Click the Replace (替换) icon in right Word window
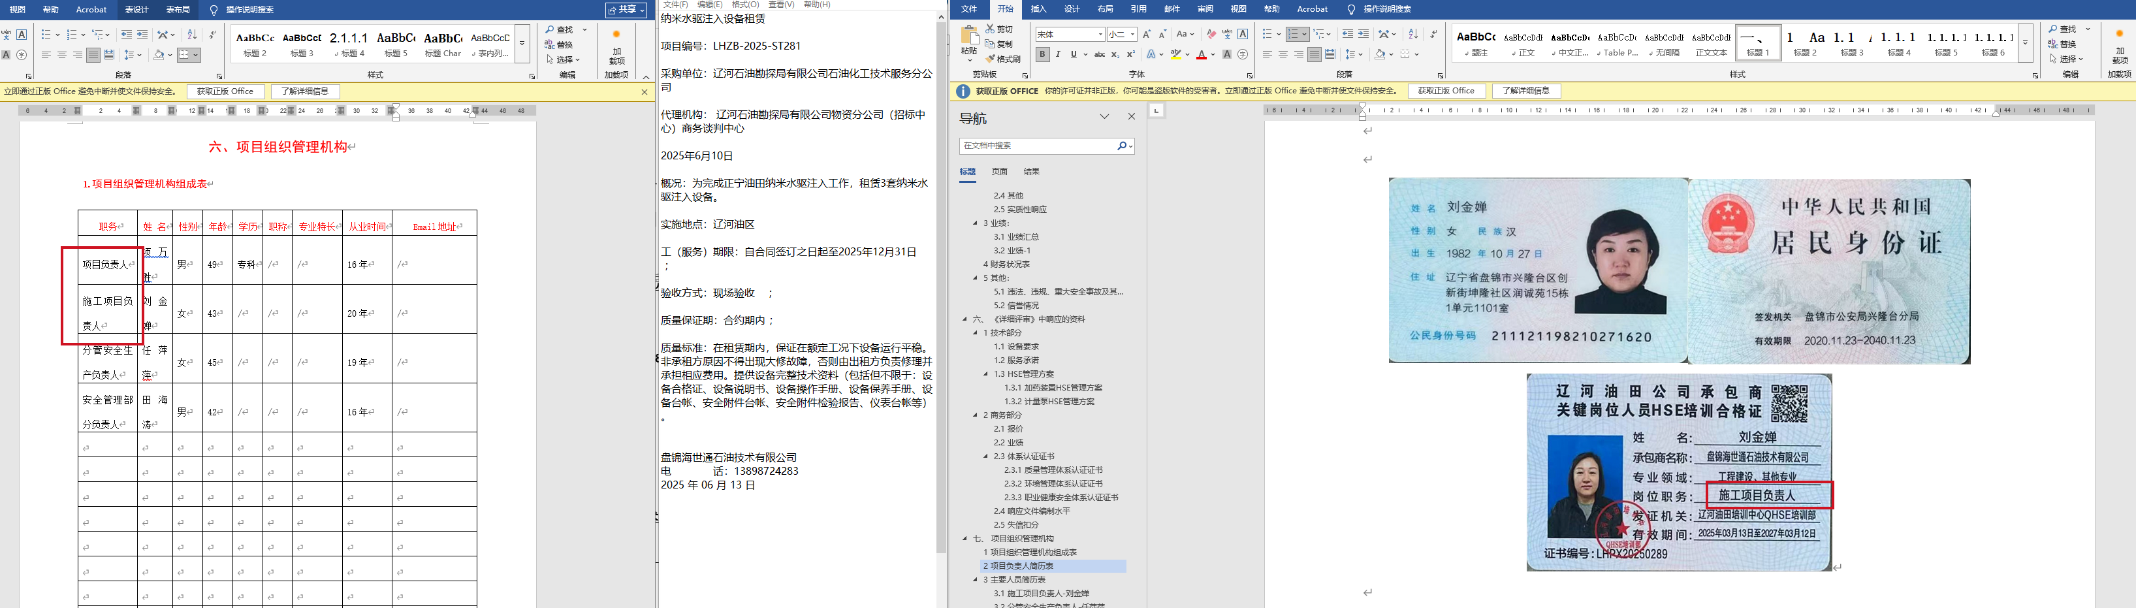 click(x=2053, y=44)
